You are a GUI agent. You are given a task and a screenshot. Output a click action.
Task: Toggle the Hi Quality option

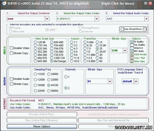point(132,42)
